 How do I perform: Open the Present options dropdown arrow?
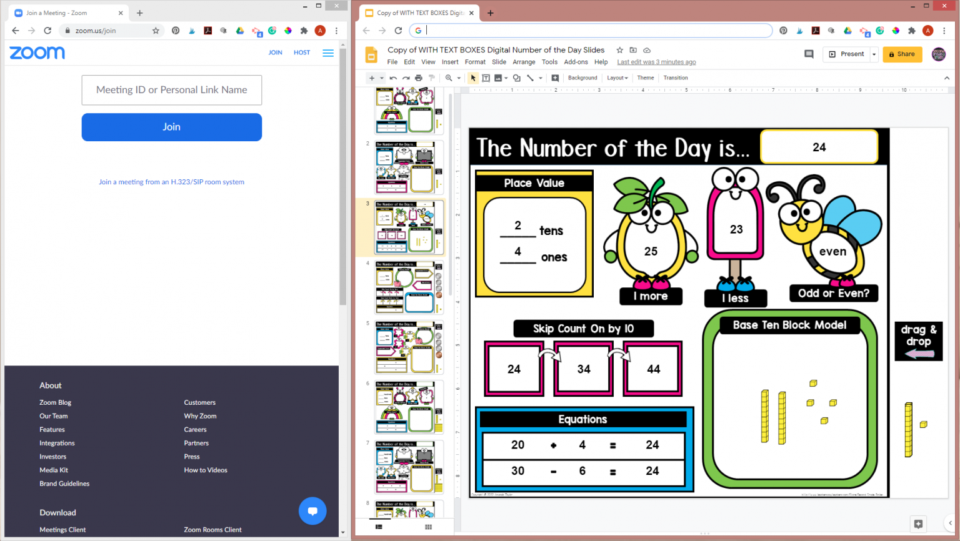click(873, 54)
